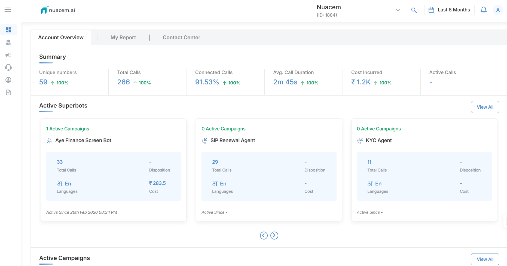Click the Unique numbers value 59
507x266 pixels.
pyautogui.click(x=43, y=82)
